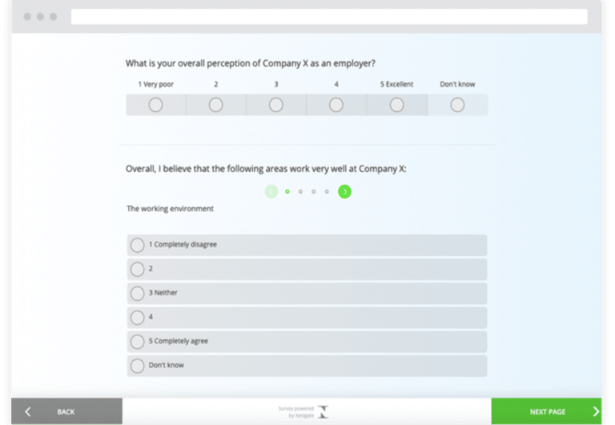Choose '1 Completely disagree' for working environment
Image resolution: width=615 pixels, height=425 pixels.
(x=138, y=245)
